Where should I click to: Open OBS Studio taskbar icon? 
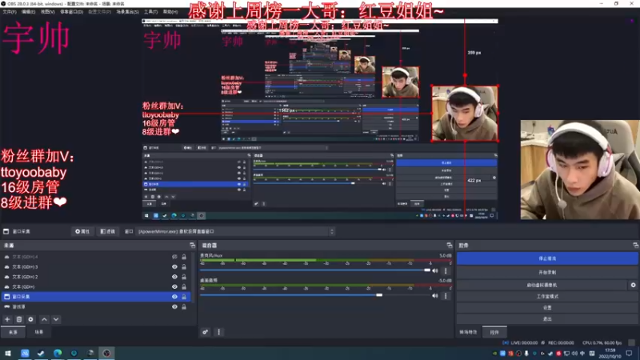[106, 353]
